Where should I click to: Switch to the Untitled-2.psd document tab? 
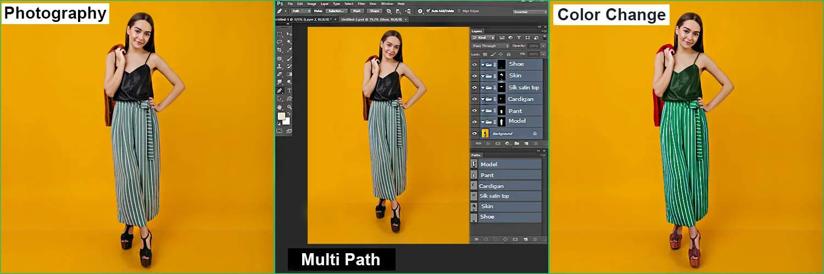pos(371,19)
